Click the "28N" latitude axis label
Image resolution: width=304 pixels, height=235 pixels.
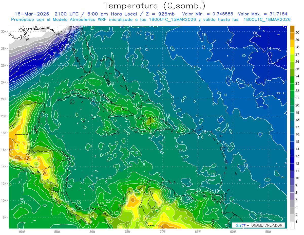click(x=4, y=48)
